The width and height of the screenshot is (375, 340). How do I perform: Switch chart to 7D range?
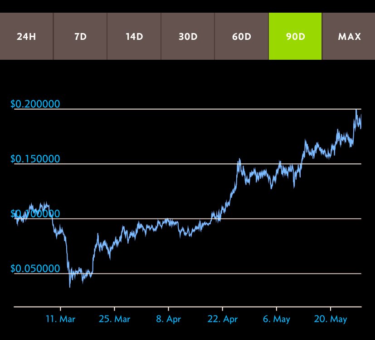pos(80,36)
